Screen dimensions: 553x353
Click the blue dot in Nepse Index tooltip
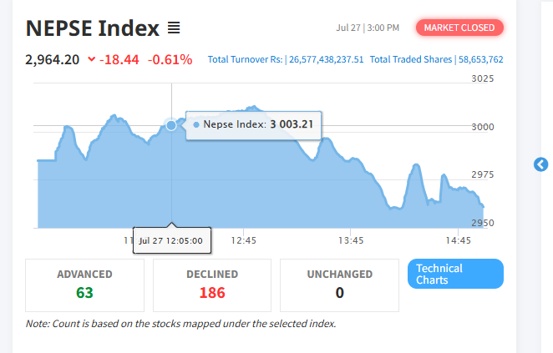[196, 124]
